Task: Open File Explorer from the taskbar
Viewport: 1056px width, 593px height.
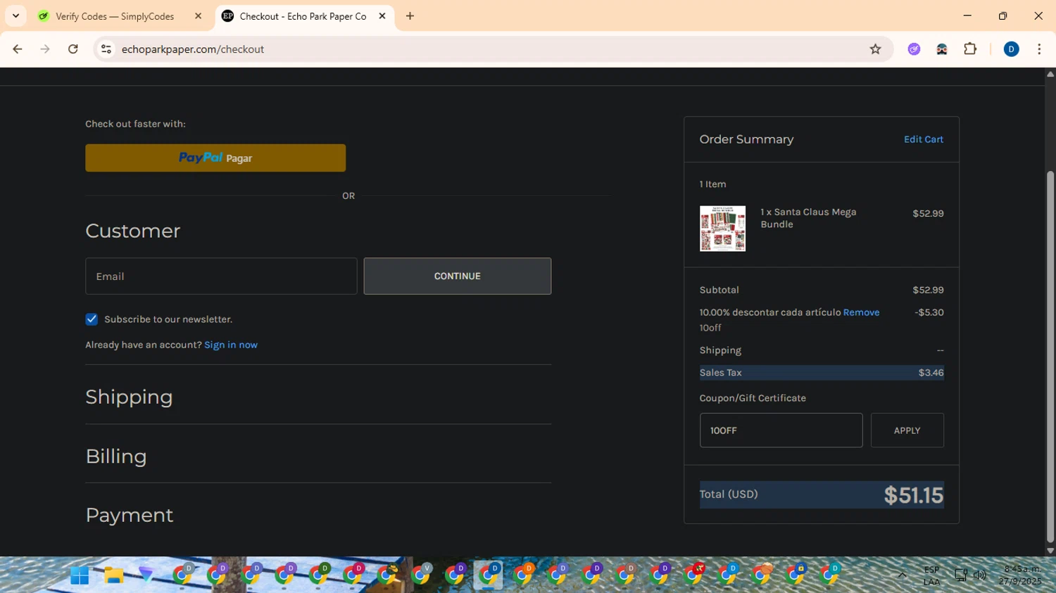Action: 113,575
